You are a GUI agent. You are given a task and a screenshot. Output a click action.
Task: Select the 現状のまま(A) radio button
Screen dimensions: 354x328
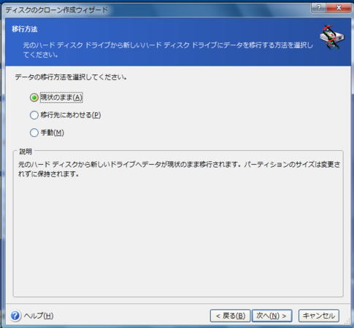point(34,98)
